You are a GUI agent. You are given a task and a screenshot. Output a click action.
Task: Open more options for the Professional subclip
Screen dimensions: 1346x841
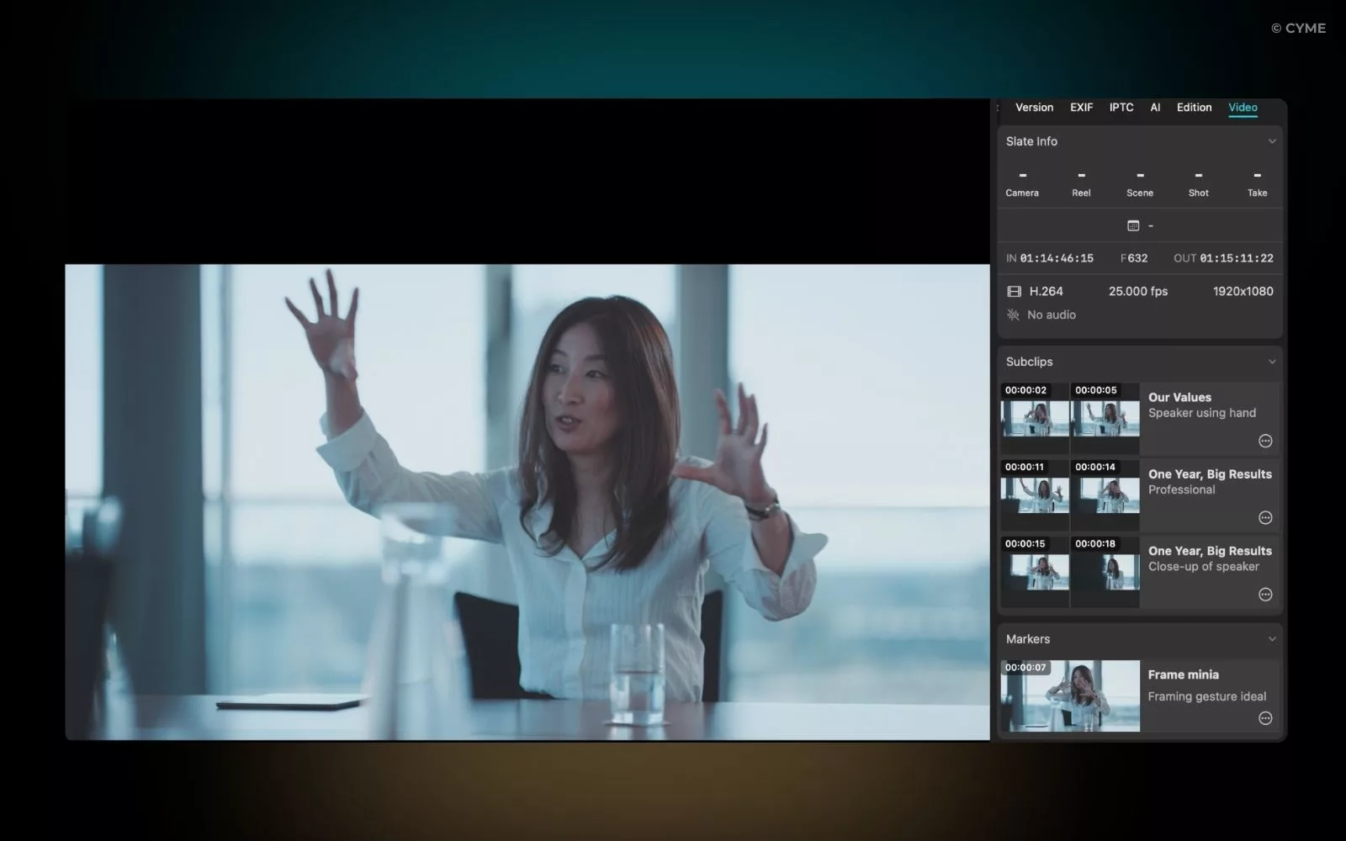coord(1265,517)
